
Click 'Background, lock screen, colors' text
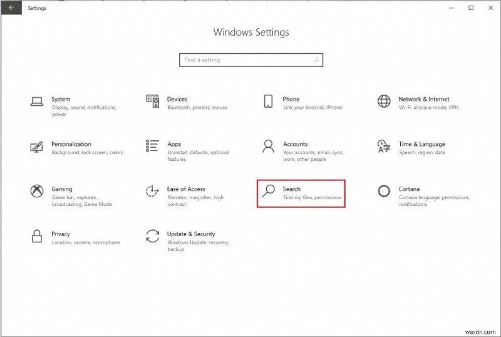(x=87, y=152)
